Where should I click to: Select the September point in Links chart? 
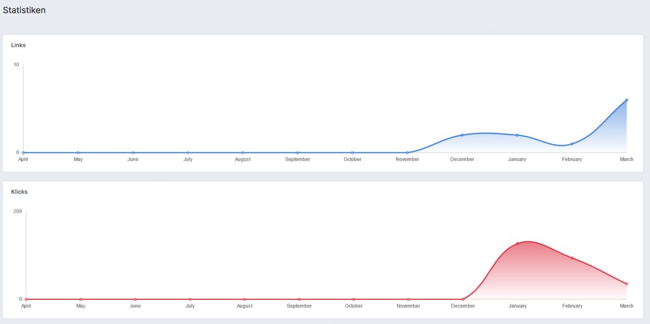point(298,152)
